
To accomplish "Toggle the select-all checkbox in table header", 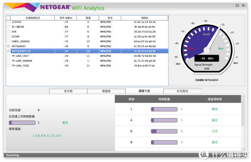I will coord(8,18).
